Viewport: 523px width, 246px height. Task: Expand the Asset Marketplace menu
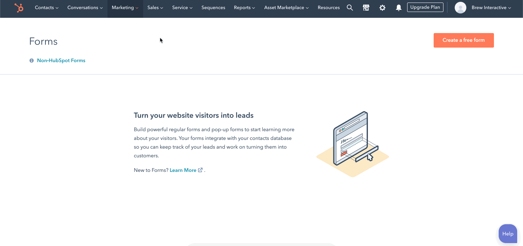point(286,8)
